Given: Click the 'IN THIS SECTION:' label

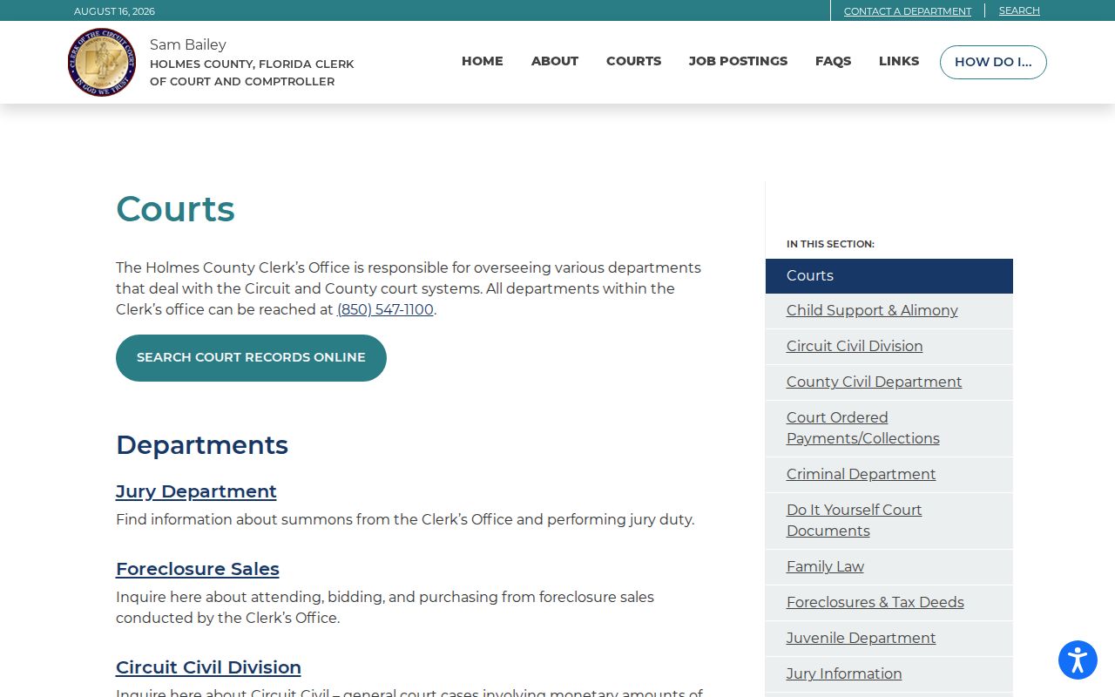Looking at the screenshot, I should click(x=830, y=244).
